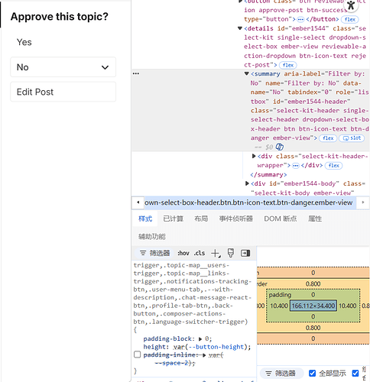Collapse the summary element node
The height and width of the screenshot is (382, 370).
click(246, 73)
